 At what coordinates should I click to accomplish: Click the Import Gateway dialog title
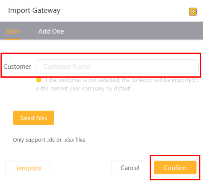click(x=34, y=10)
